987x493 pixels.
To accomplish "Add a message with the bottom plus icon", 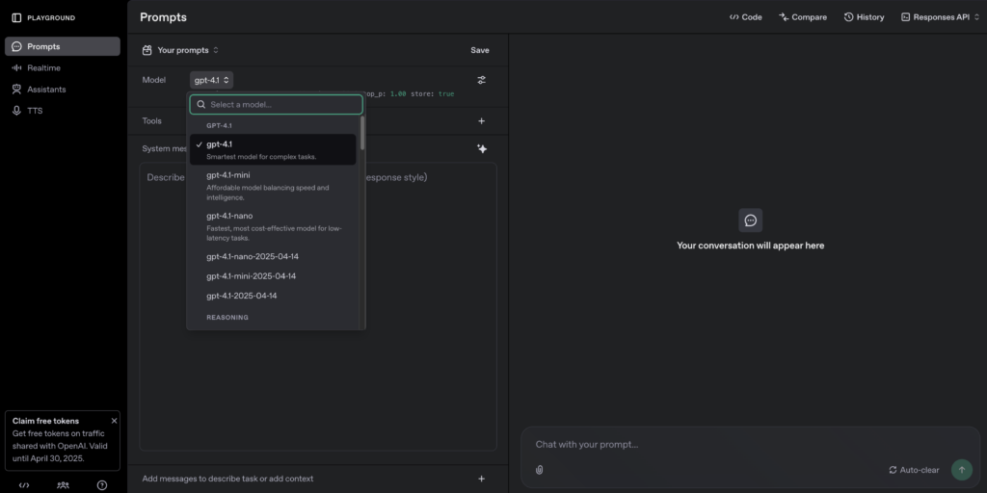I will pos(482,479).
